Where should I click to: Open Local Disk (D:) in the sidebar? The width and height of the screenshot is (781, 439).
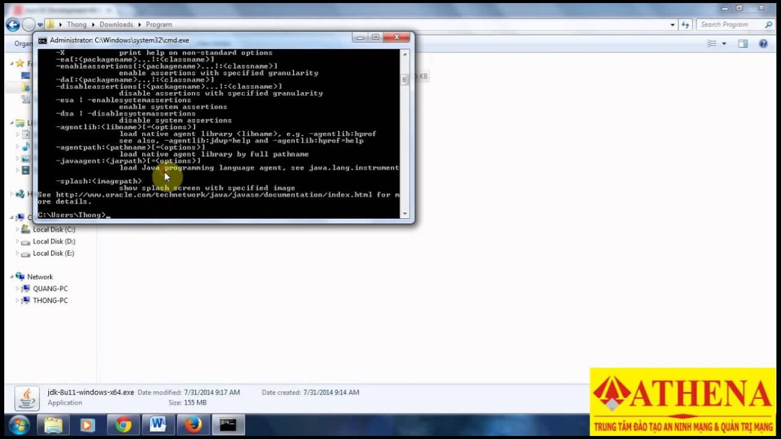[54, 241]
